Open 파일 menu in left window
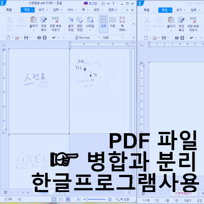Viewport: 204px width, 204px height. [9, 10]
